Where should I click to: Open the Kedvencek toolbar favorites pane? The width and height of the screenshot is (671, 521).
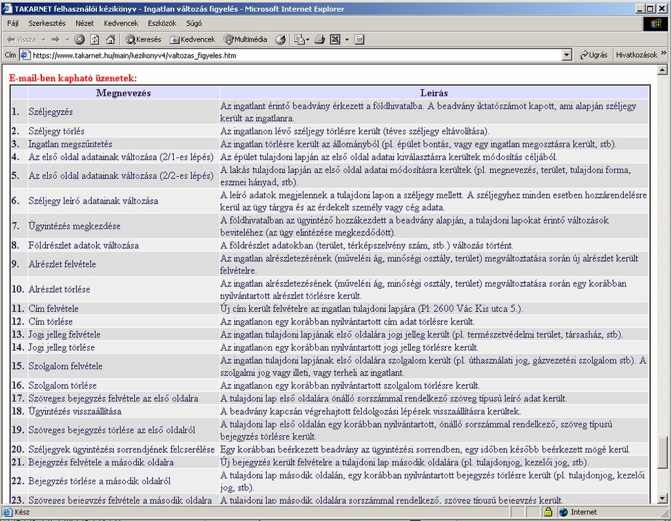193,40
